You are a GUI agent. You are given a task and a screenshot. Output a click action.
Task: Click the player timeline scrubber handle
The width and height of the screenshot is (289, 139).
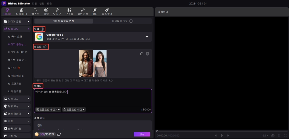click(x=157, y=131)
